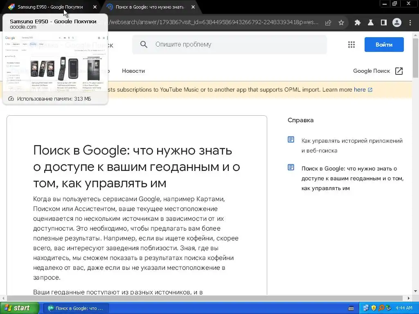This screenshot has width=419, height=314.
Task: Open the Windows start button
Action: (x=19, y=308)
